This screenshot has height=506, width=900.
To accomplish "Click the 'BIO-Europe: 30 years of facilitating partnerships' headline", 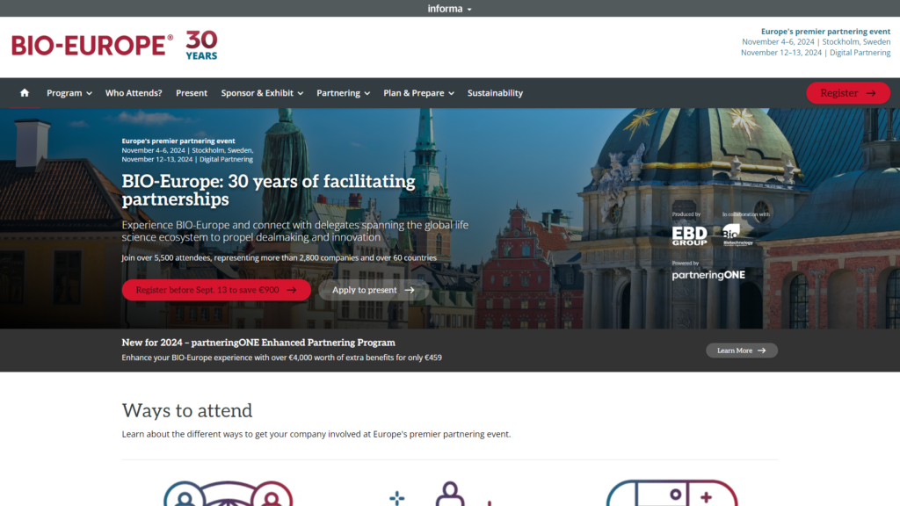I will point(268,190).
